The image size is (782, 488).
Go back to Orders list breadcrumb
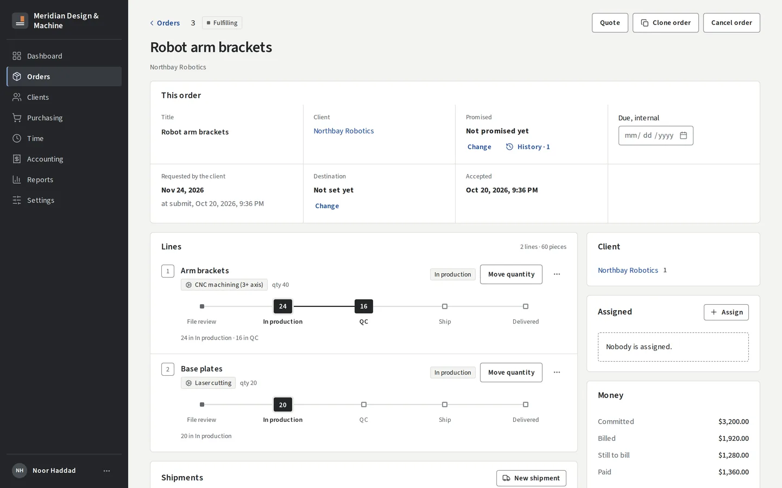pos(165,23)
